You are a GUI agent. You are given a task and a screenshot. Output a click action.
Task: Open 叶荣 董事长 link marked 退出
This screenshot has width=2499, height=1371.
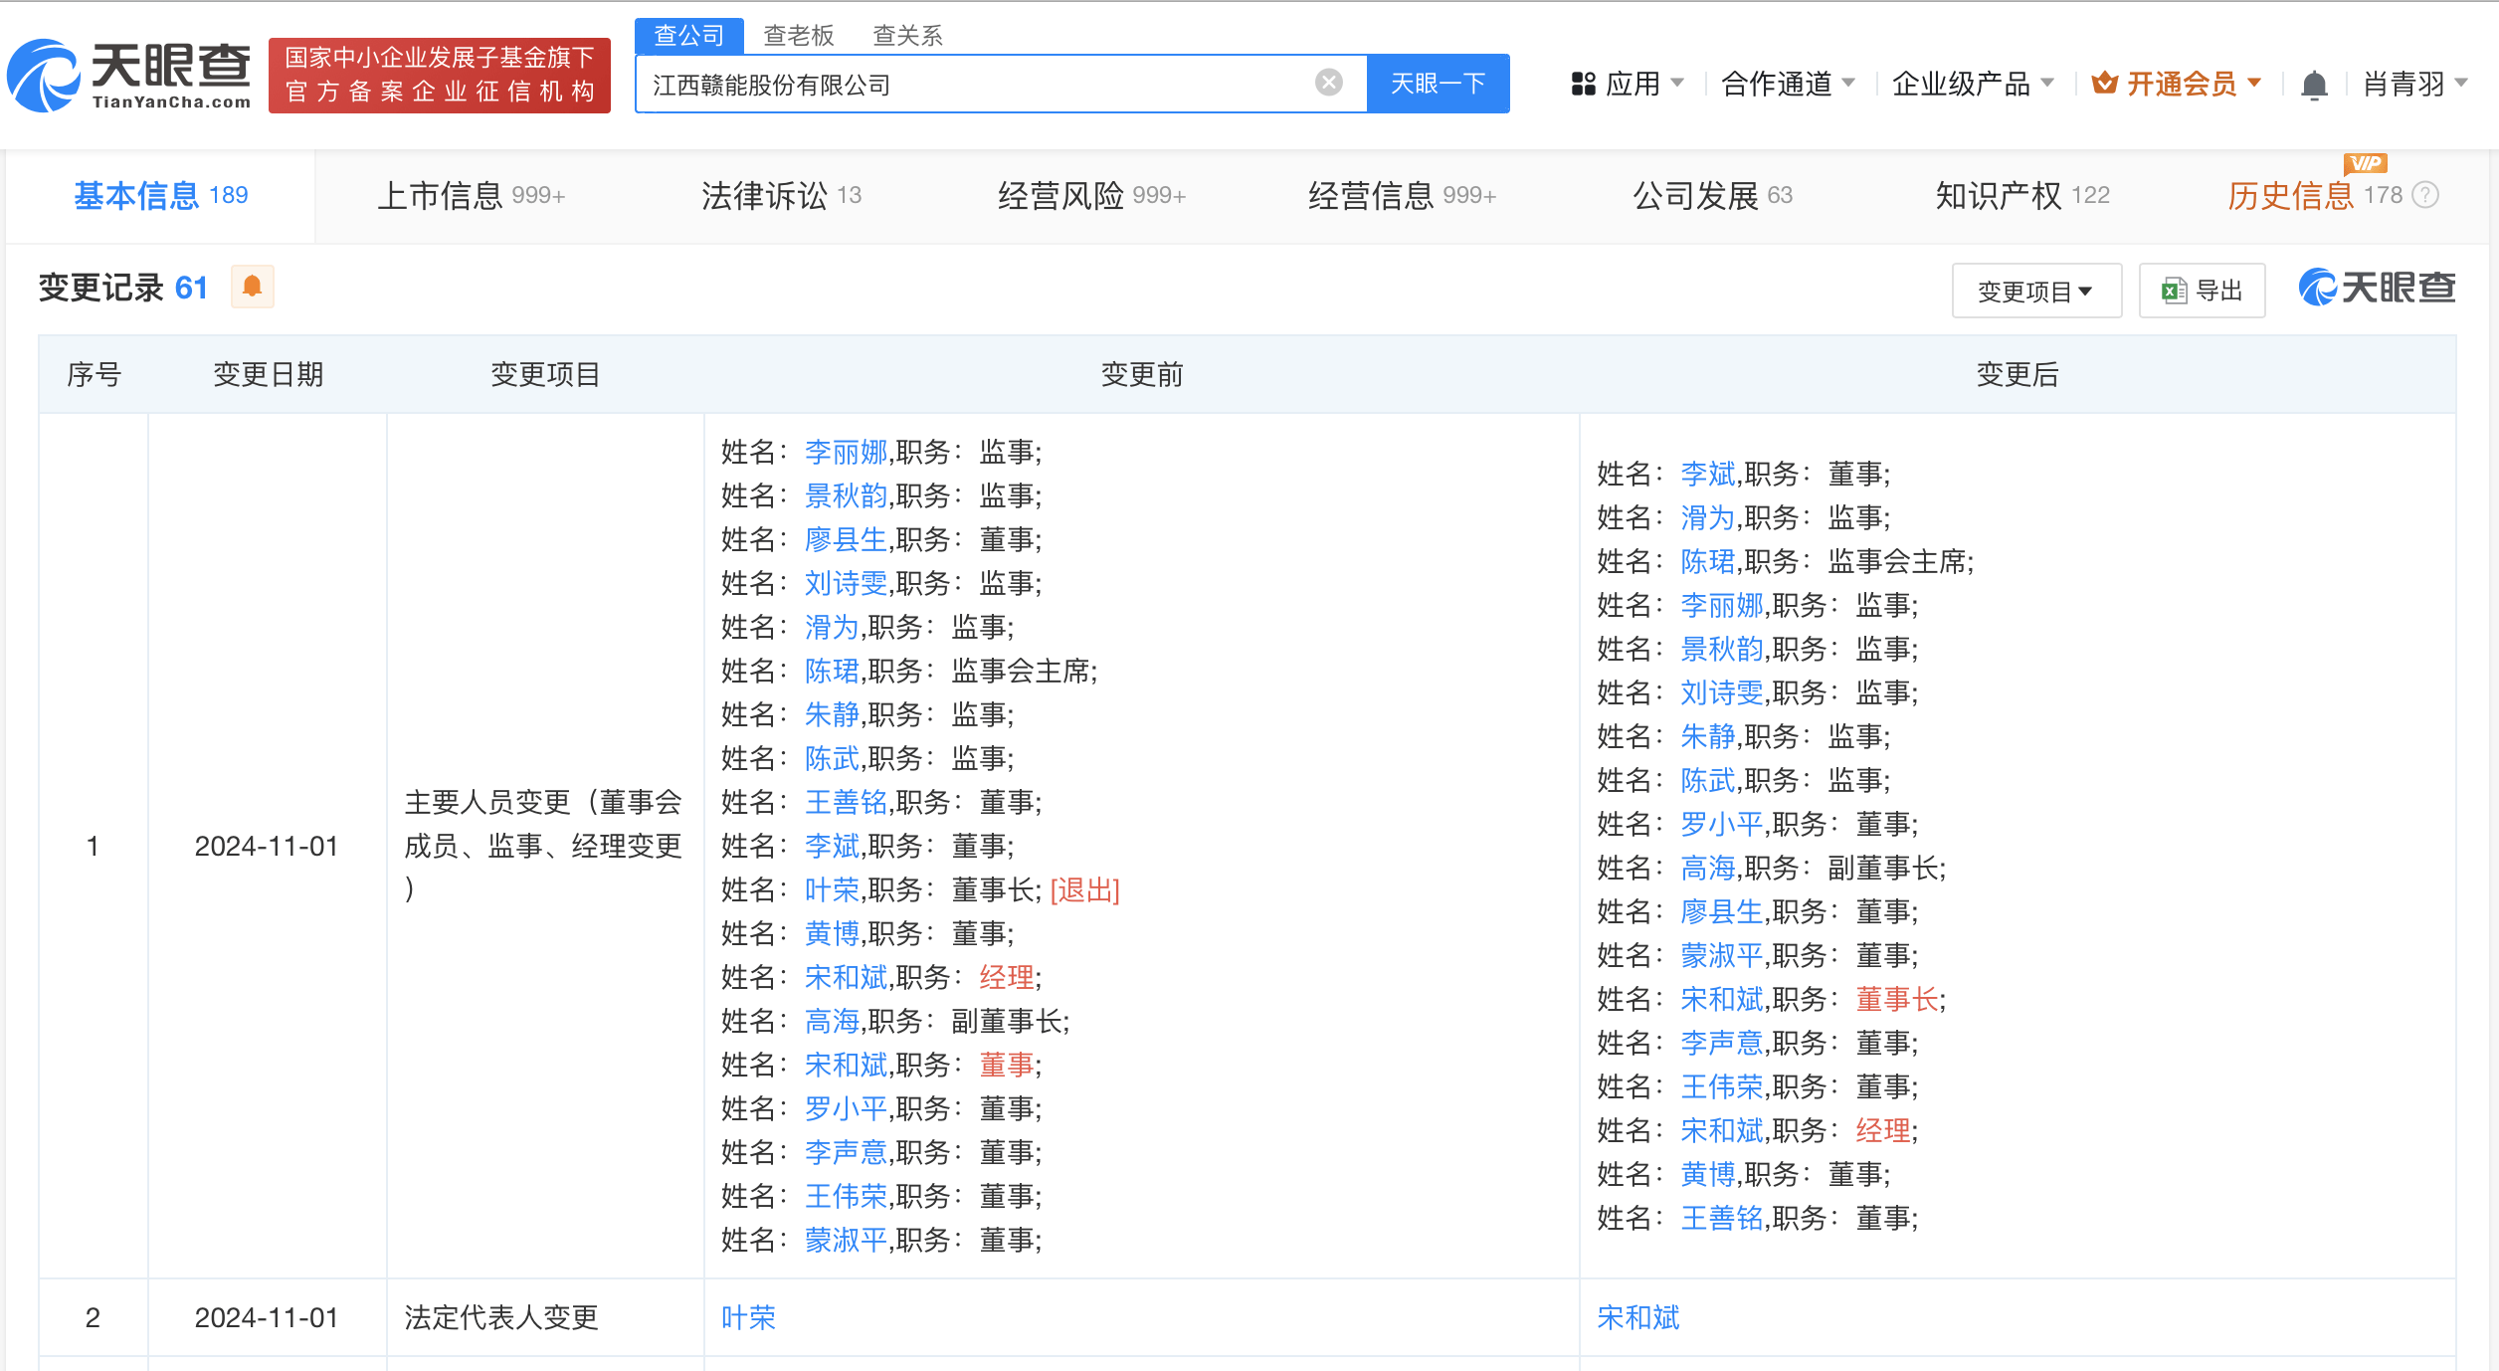tap(832, 889)
